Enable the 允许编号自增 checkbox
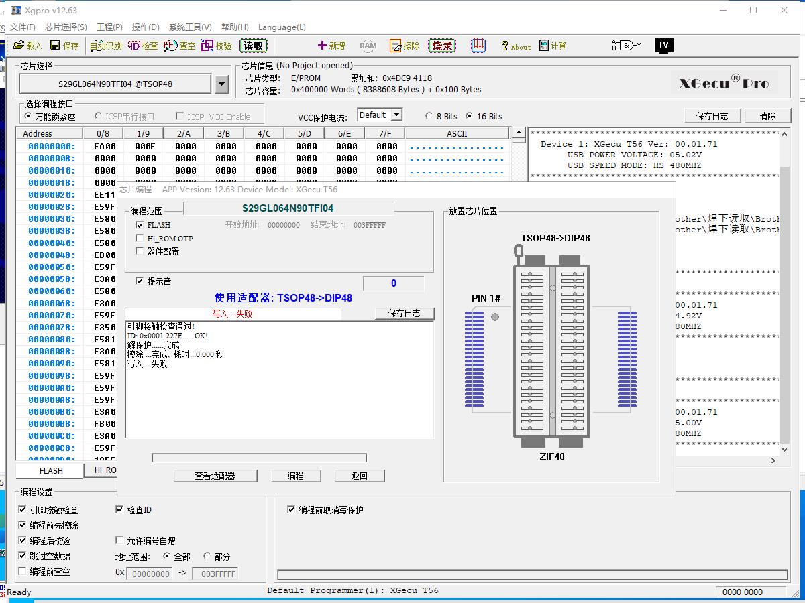 [x=120, y=540]
